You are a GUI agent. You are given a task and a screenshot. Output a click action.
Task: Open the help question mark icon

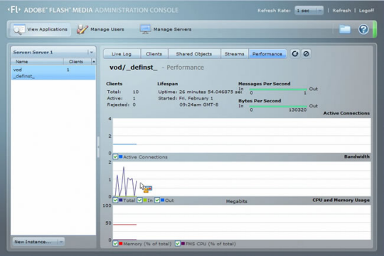[363, 29]
